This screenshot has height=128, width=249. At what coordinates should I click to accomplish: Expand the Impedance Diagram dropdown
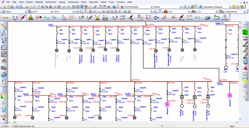(230, 7)
